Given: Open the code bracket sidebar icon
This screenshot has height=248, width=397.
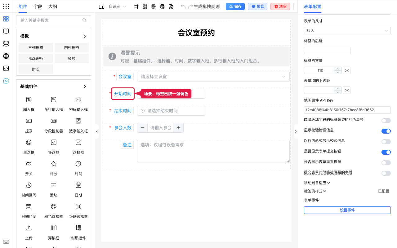Looking at the screenshot, I should tap(6, 68).
